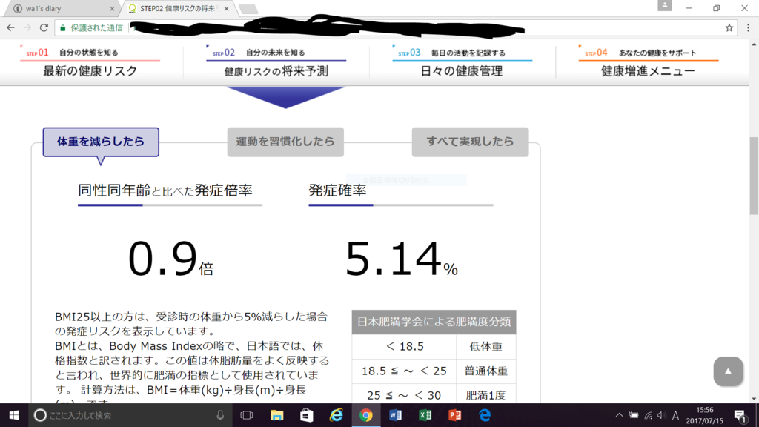Click the scrollbar up arrow
This screenshot has height=427, width=759.
[754, 44]
